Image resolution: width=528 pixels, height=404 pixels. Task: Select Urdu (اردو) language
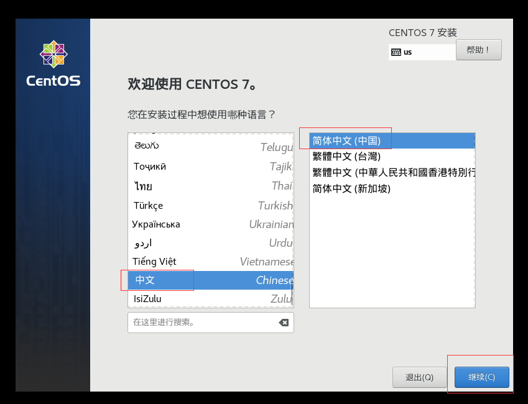point(211,243)
